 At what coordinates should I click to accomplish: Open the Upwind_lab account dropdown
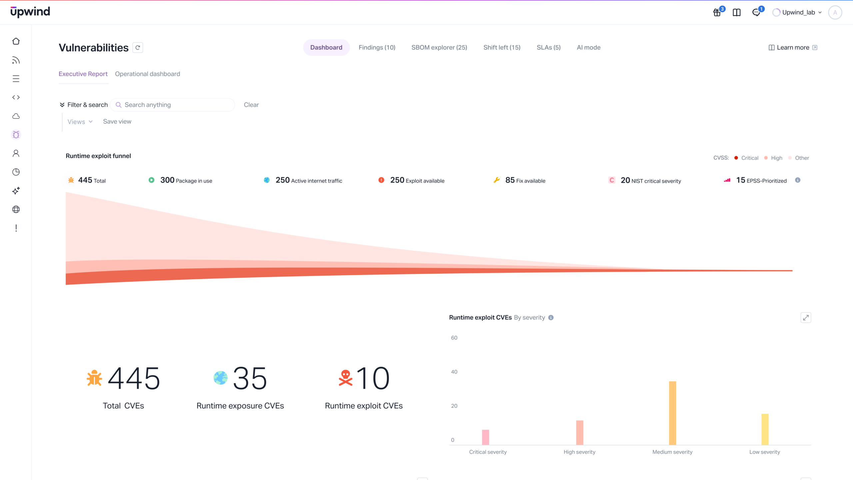pos(797,12)
